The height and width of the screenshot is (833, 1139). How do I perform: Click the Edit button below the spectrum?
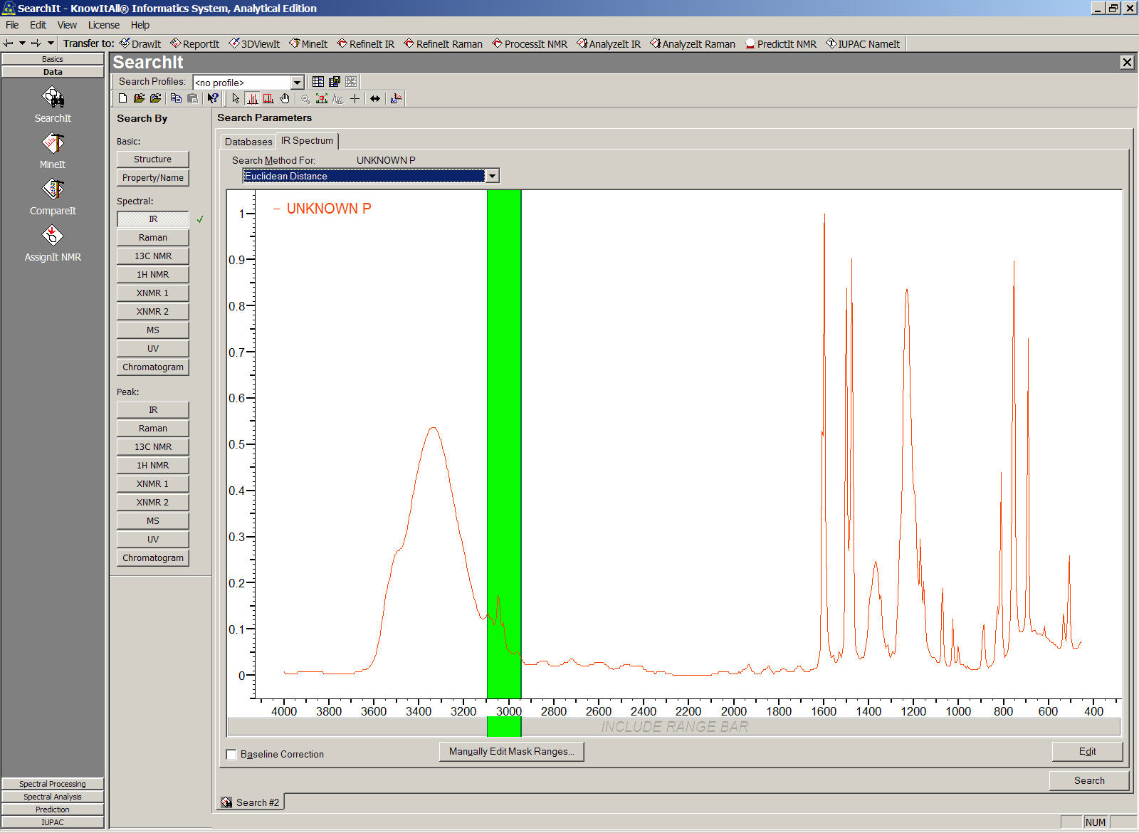(1087, 752)
